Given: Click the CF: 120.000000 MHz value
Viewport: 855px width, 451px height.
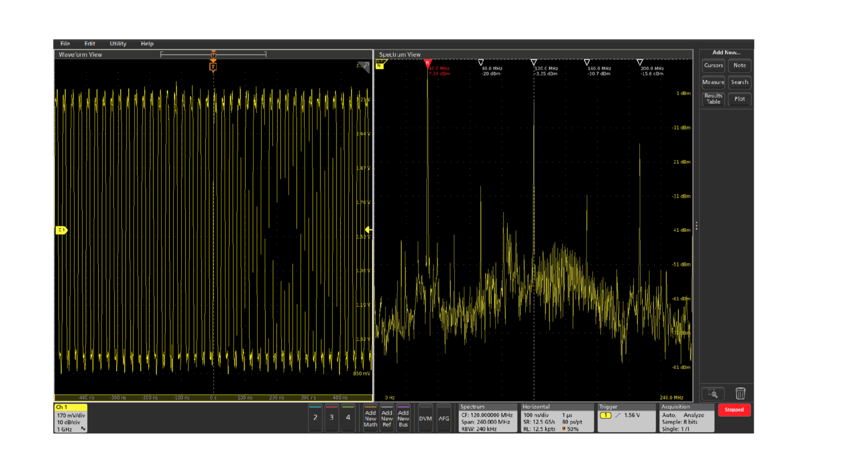Looking at the screenshot, I should (487, 415).
